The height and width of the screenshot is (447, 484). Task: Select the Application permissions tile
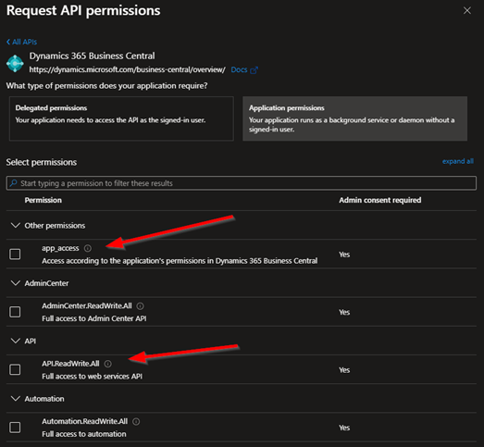point(355,118)
